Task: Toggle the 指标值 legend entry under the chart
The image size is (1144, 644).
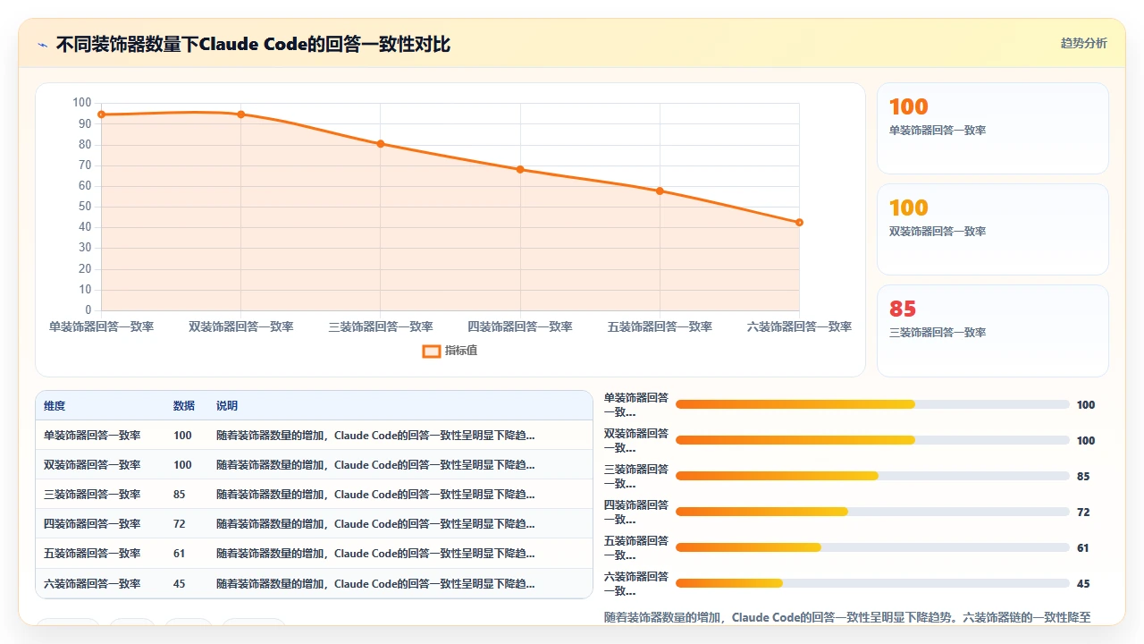Action: (450, 351)
